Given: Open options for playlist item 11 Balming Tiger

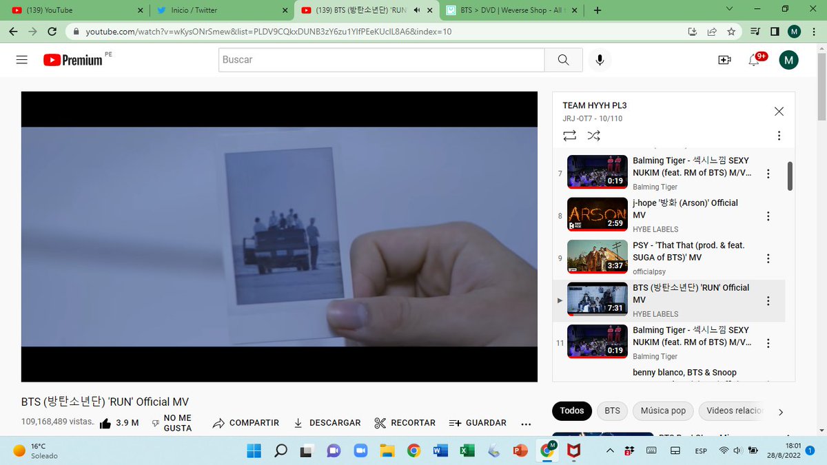Looking at the screenshot, I should pos(768,343).
